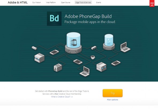Open the Our Mission menu item

36,2
